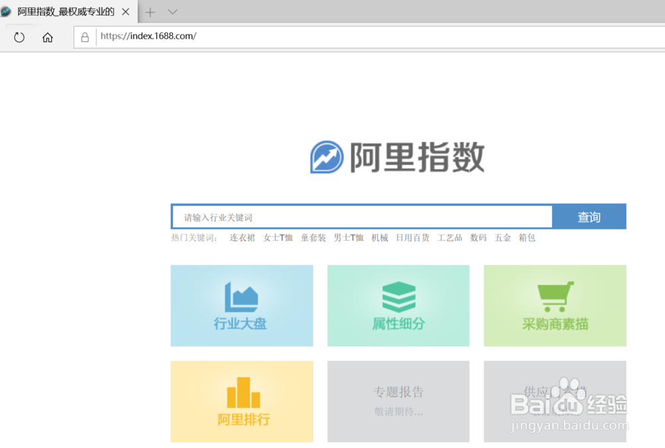The image size is (665, 448).
Task: Open a new tab with plus icon
Action: coord(150,12)
